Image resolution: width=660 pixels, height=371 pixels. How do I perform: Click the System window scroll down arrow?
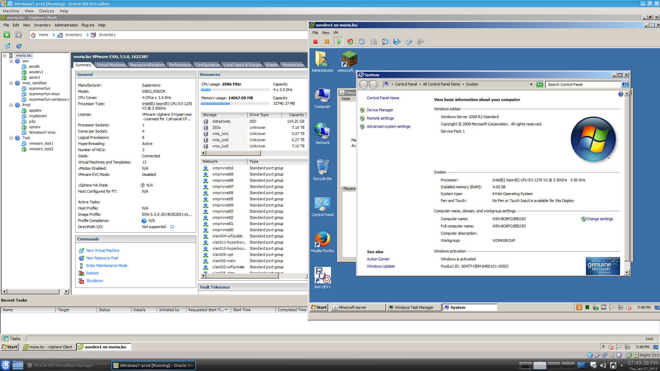pyautogui.click(x=627, y=272)
